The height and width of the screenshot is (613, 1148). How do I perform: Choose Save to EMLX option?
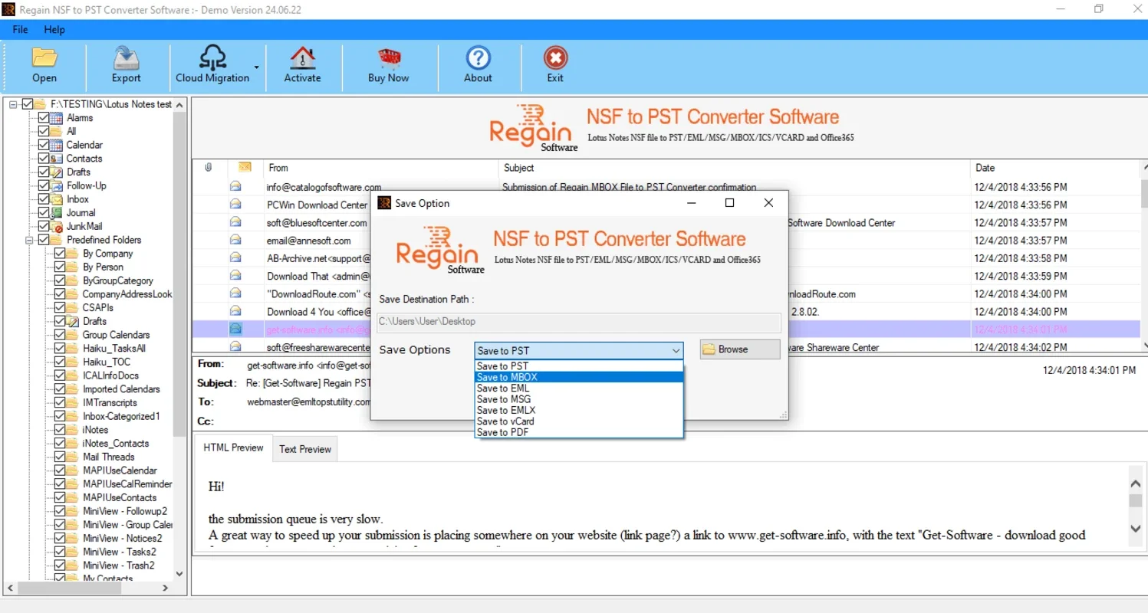579,410
